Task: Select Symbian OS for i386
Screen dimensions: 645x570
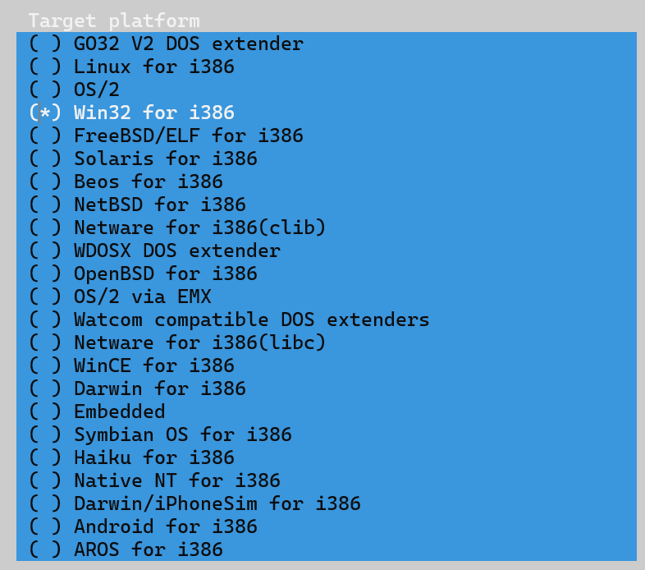Action: tap(160, 435)
